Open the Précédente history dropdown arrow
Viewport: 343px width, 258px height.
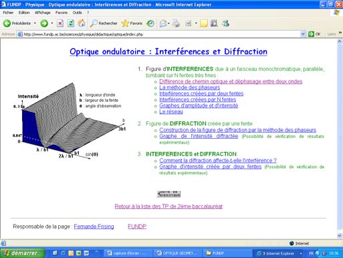click(x=35, y=23)
